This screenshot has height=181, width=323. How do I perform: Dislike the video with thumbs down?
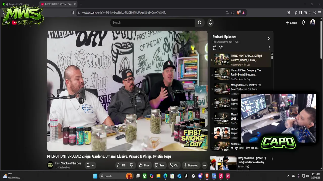pos(131,165)
